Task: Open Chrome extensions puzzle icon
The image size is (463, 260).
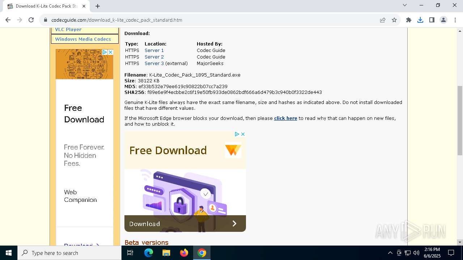Action: (409, 20)
